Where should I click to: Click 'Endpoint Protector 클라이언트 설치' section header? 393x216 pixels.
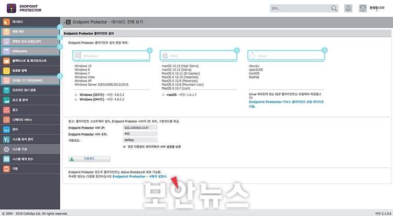[89, 33]
